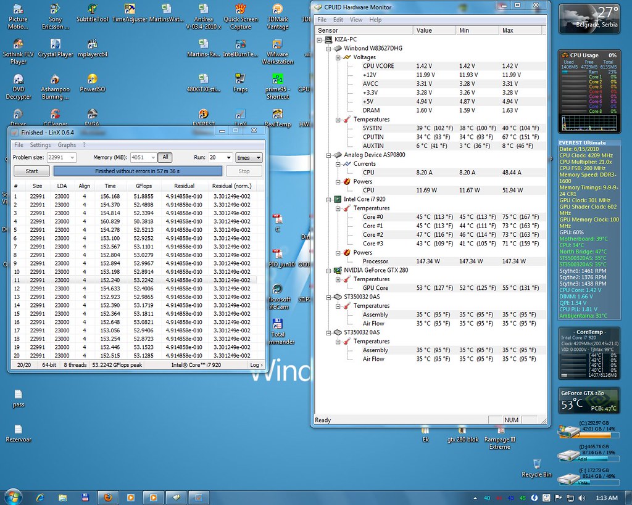Viewport: 632px width, 505px height.
Task: Select the Quick Screen Capture desktop icon
Action: pos(241,17)
